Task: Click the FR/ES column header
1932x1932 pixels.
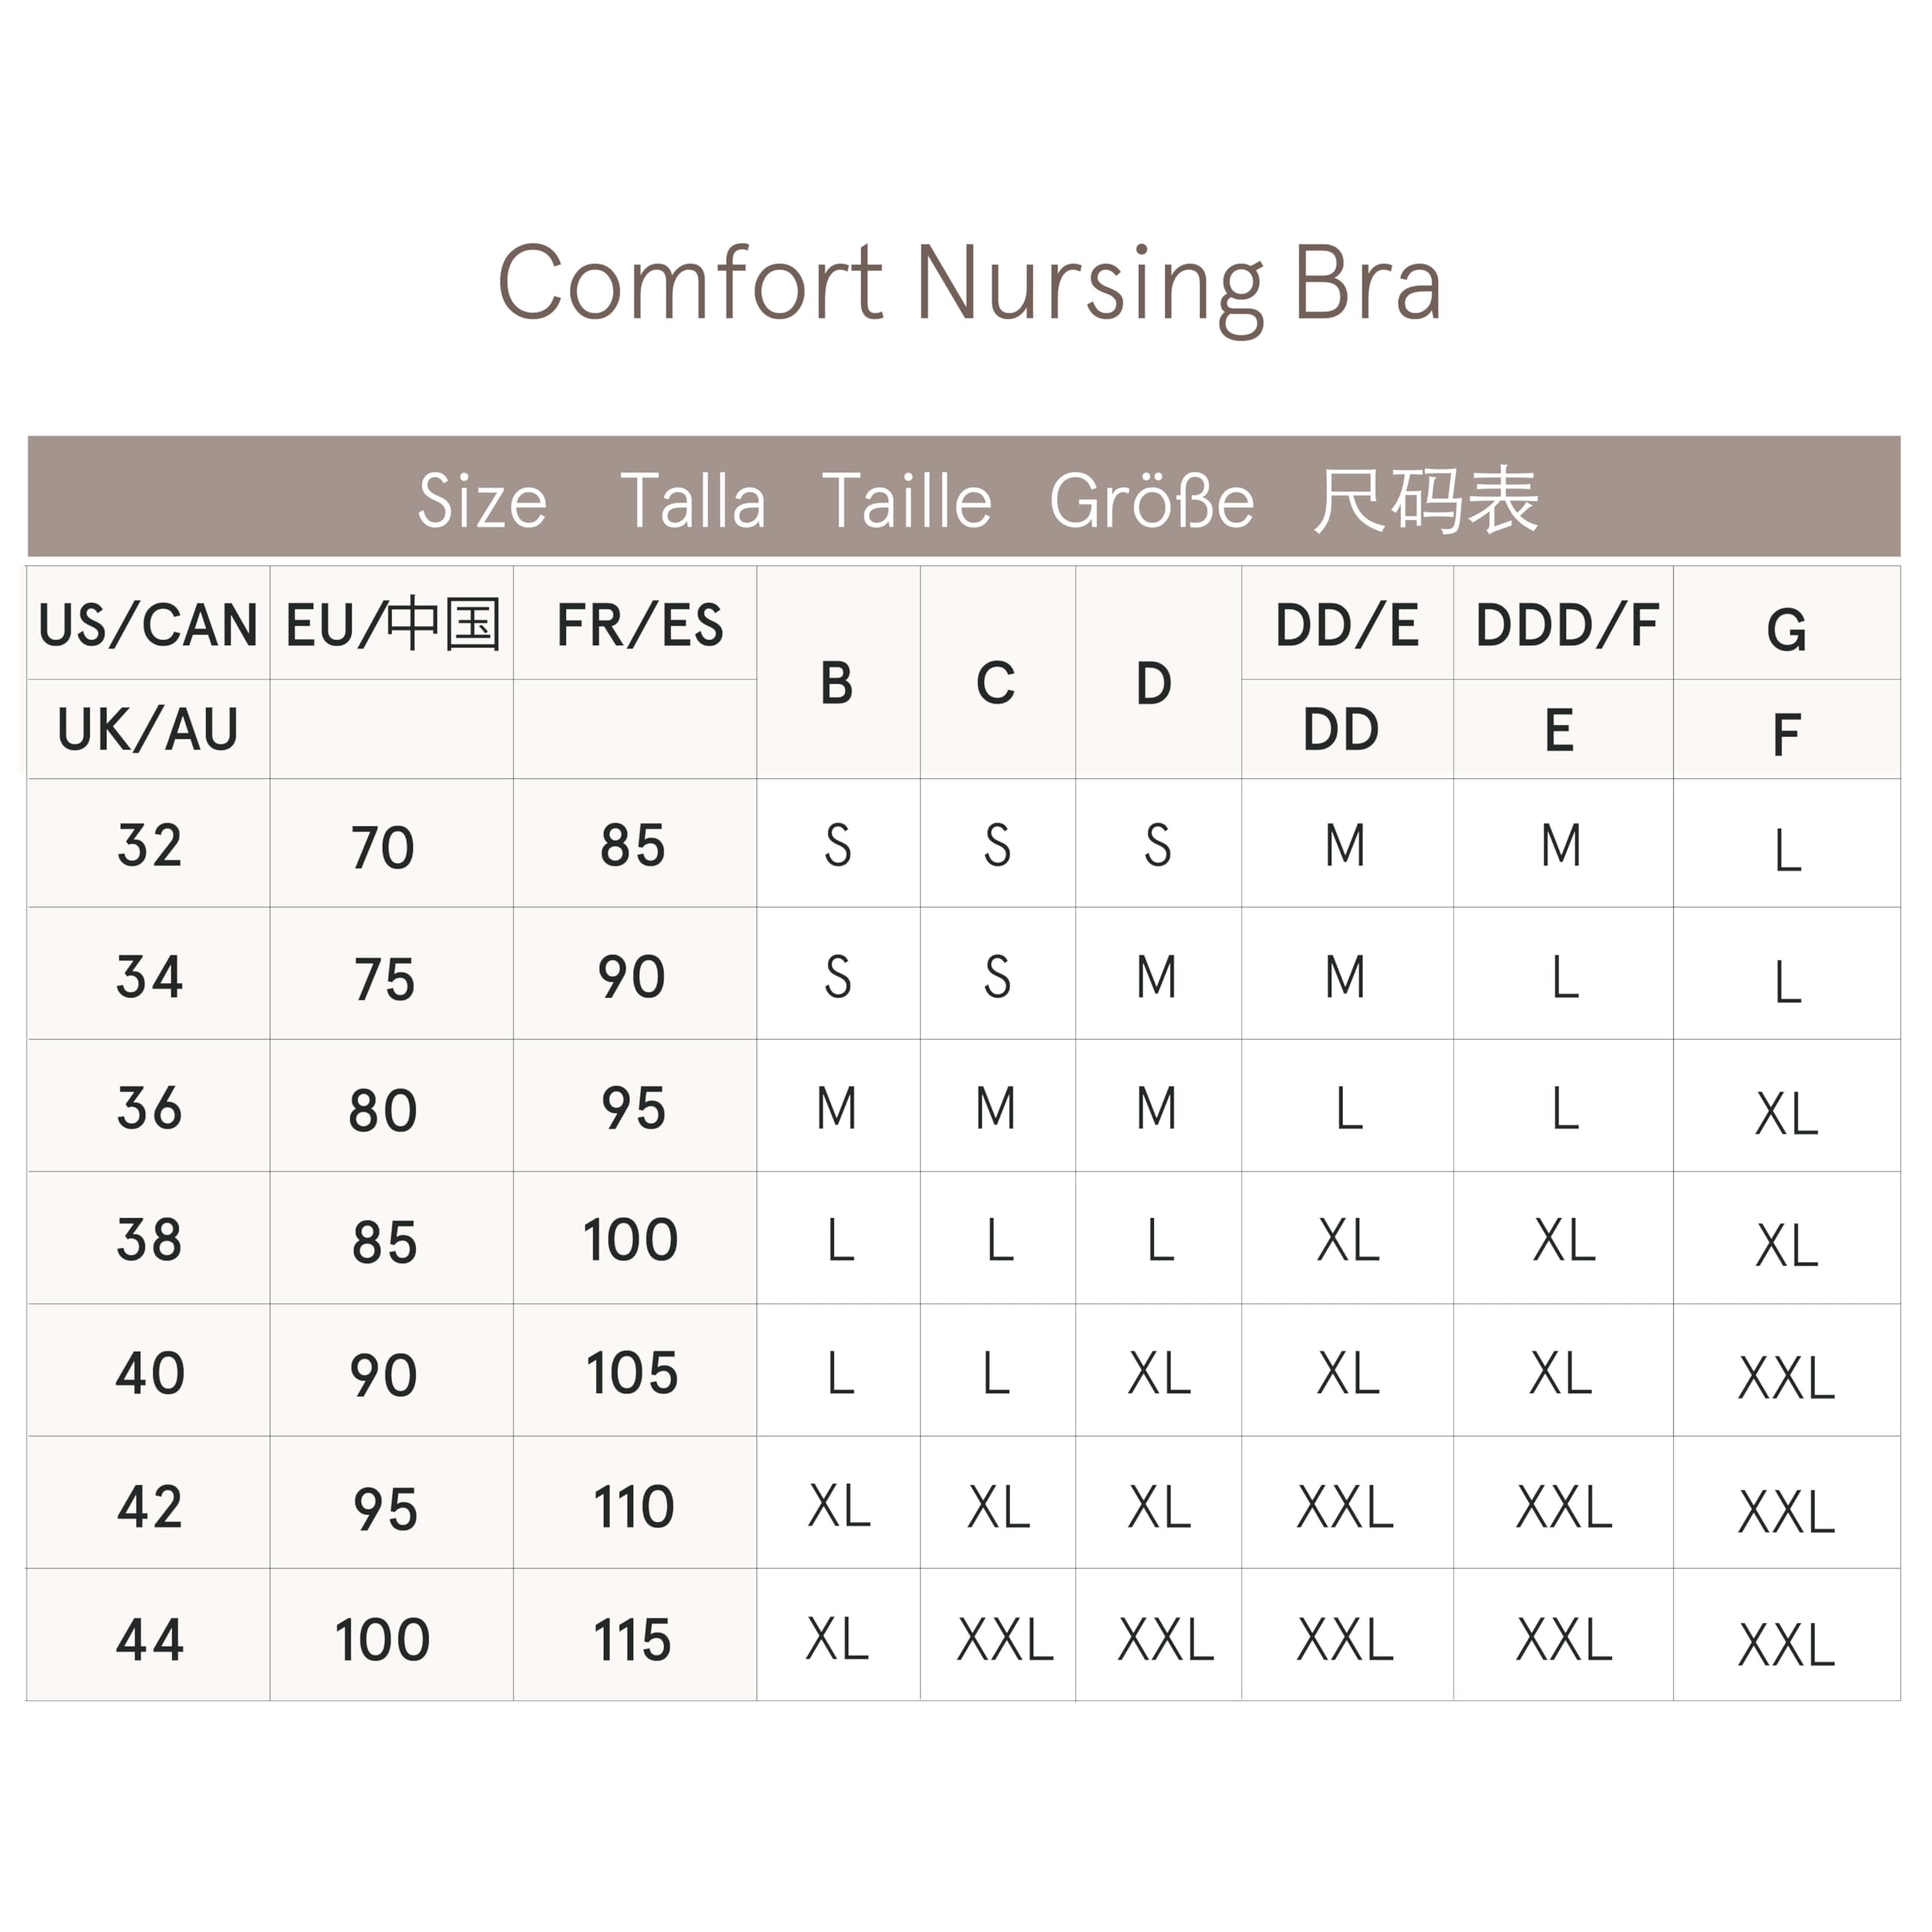Action: pyautogui.click(x=639, y=625)
